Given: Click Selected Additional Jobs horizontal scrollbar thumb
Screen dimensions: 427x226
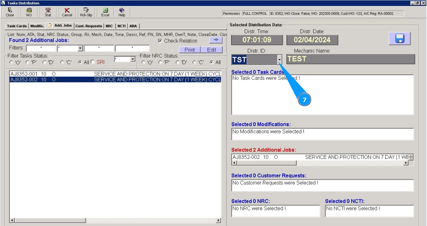Looking at the screenshot, I should 266,163.
